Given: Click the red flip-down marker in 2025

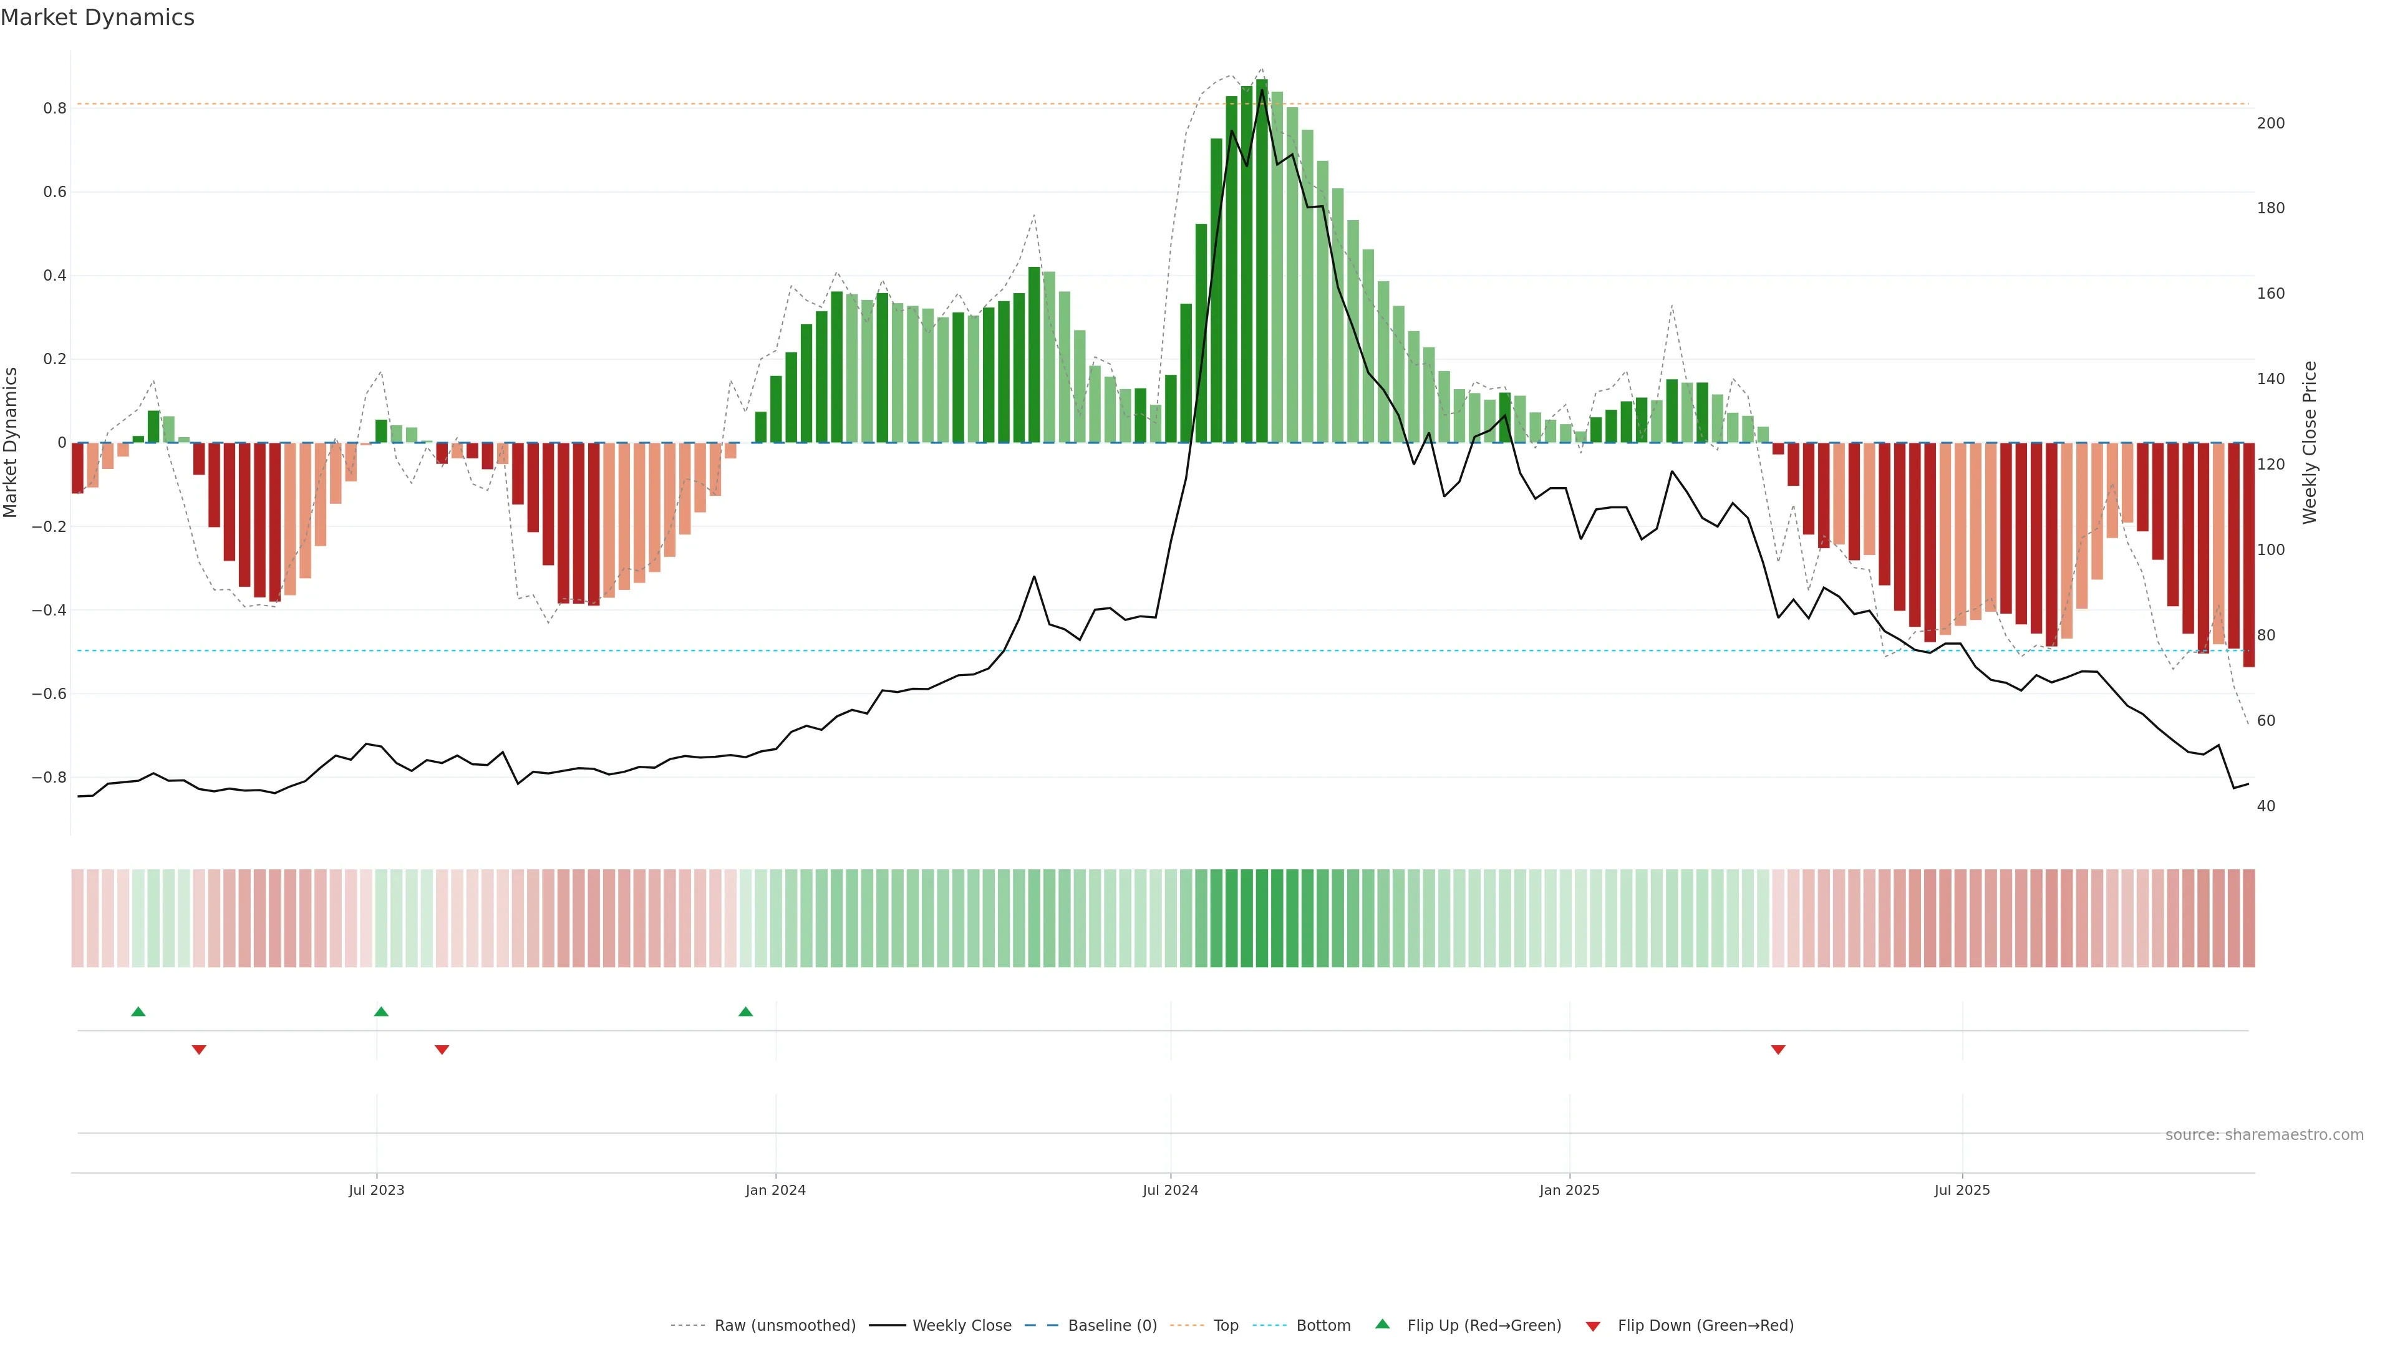Looking at the screenshot, I should pyautogui.click(x=1779, y=1050).
